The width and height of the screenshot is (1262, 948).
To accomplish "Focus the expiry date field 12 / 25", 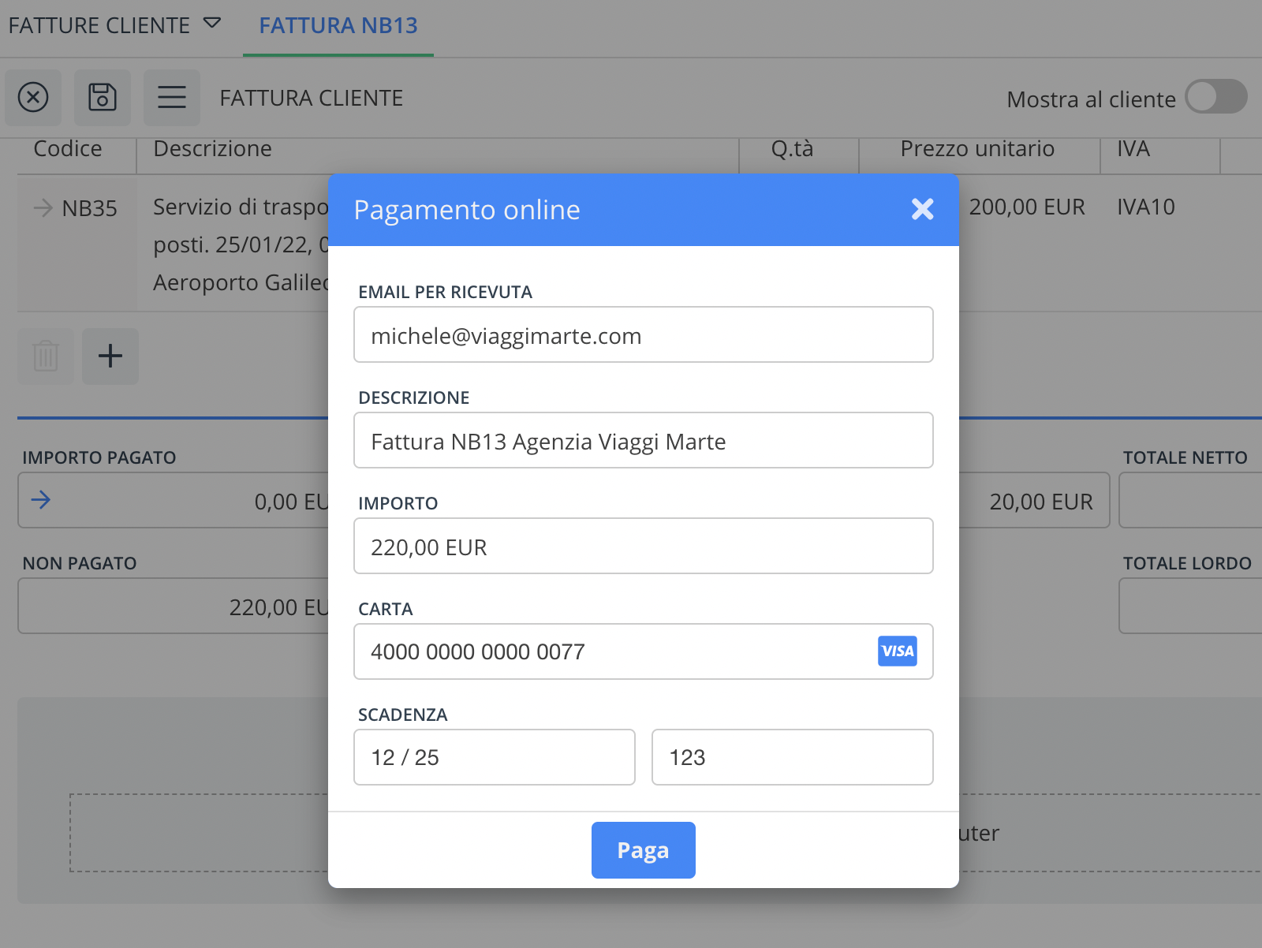I will tap(495, 757).
